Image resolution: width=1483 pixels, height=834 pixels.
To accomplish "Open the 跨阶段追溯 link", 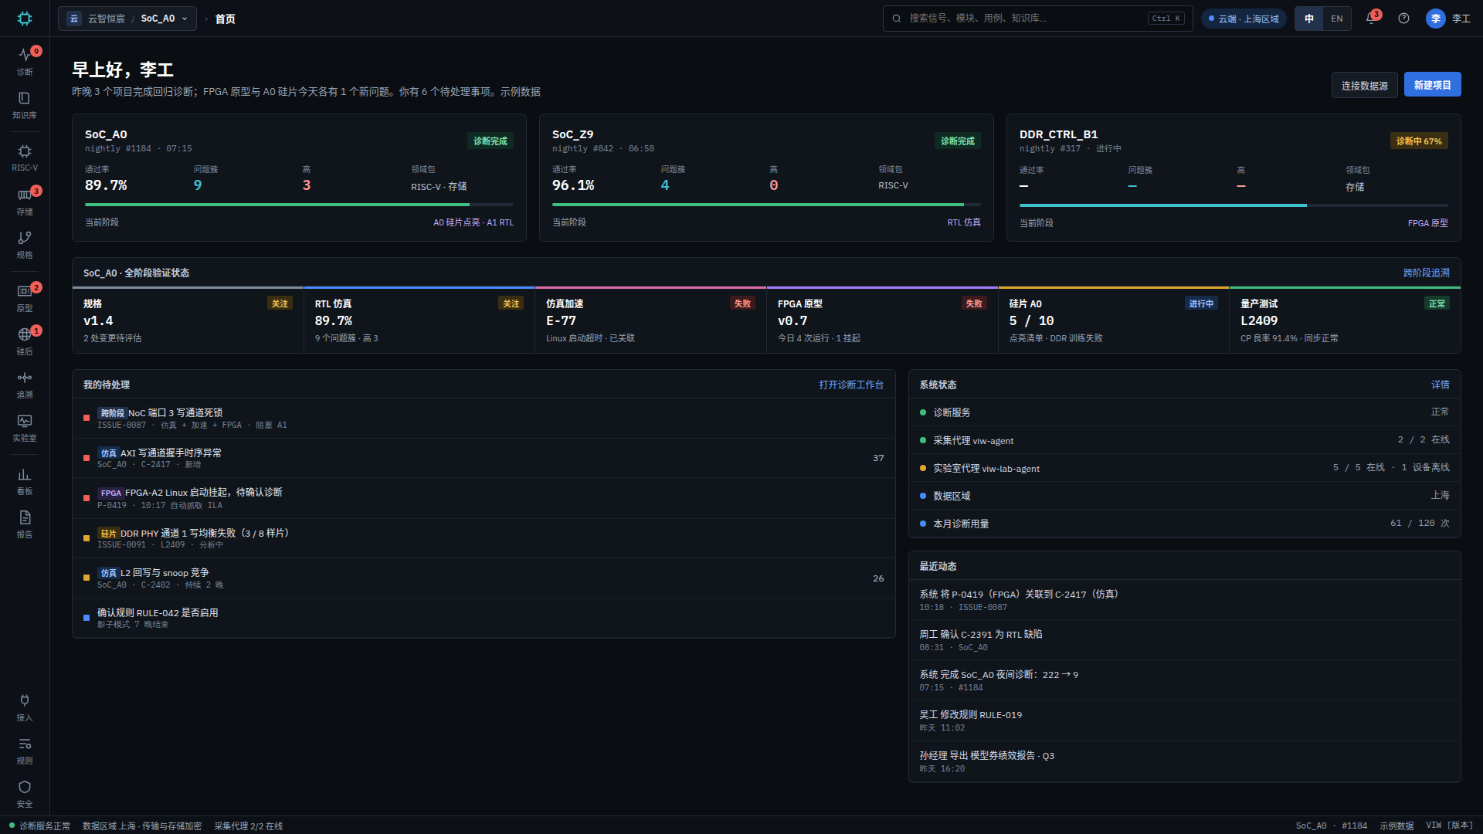I will pyautogui.click(x=1426, y=273).
